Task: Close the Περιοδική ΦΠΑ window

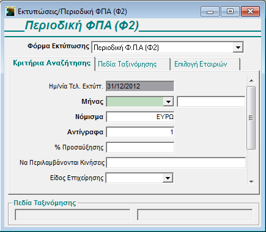Action: coord(250,12)
